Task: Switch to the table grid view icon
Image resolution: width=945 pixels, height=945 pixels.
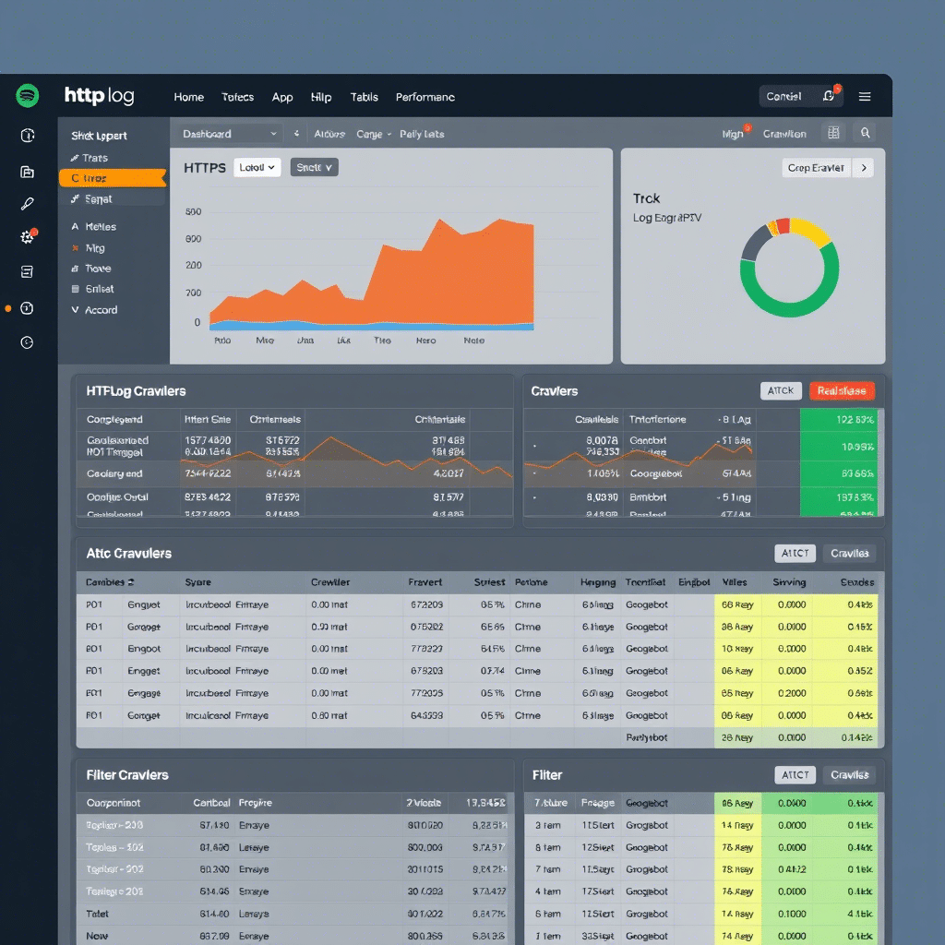Action: point(834,134)
